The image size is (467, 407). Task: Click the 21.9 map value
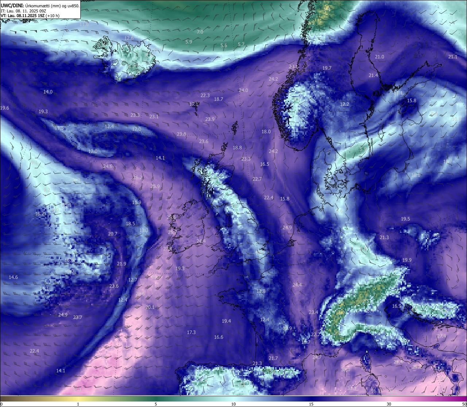pyautogui.click(x=121, y=264)
